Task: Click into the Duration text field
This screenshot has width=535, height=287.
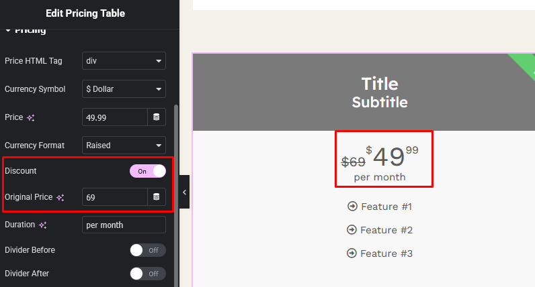Action: coord(124,225)
